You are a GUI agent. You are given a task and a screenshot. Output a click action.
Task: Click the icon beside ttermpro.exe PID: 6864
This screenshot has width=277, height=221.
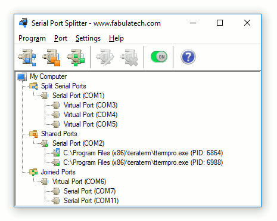(x=55, y=152)
